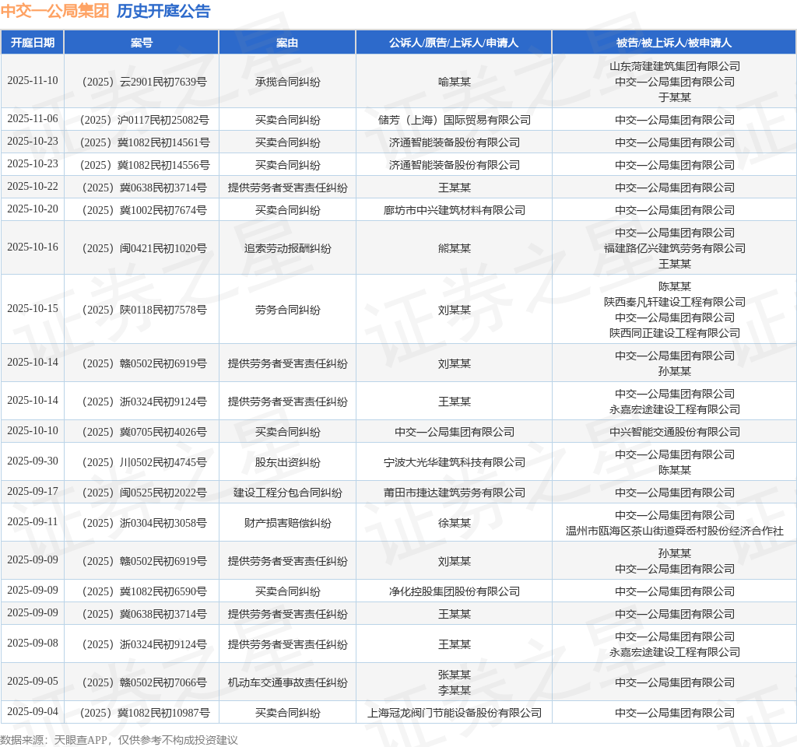Click defendant 于某某
Screen dimensions: 797x747
[x=675, y=97]
